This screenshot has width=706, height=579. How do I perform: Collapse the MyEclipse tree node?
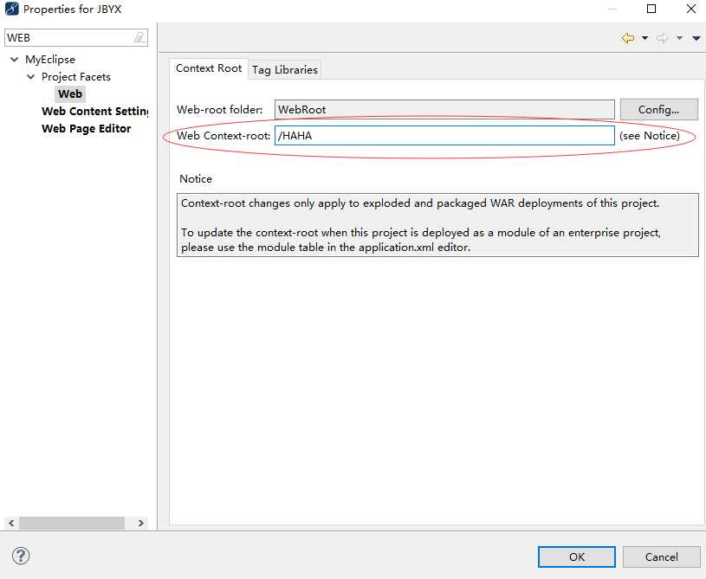[x=15, y=60]
